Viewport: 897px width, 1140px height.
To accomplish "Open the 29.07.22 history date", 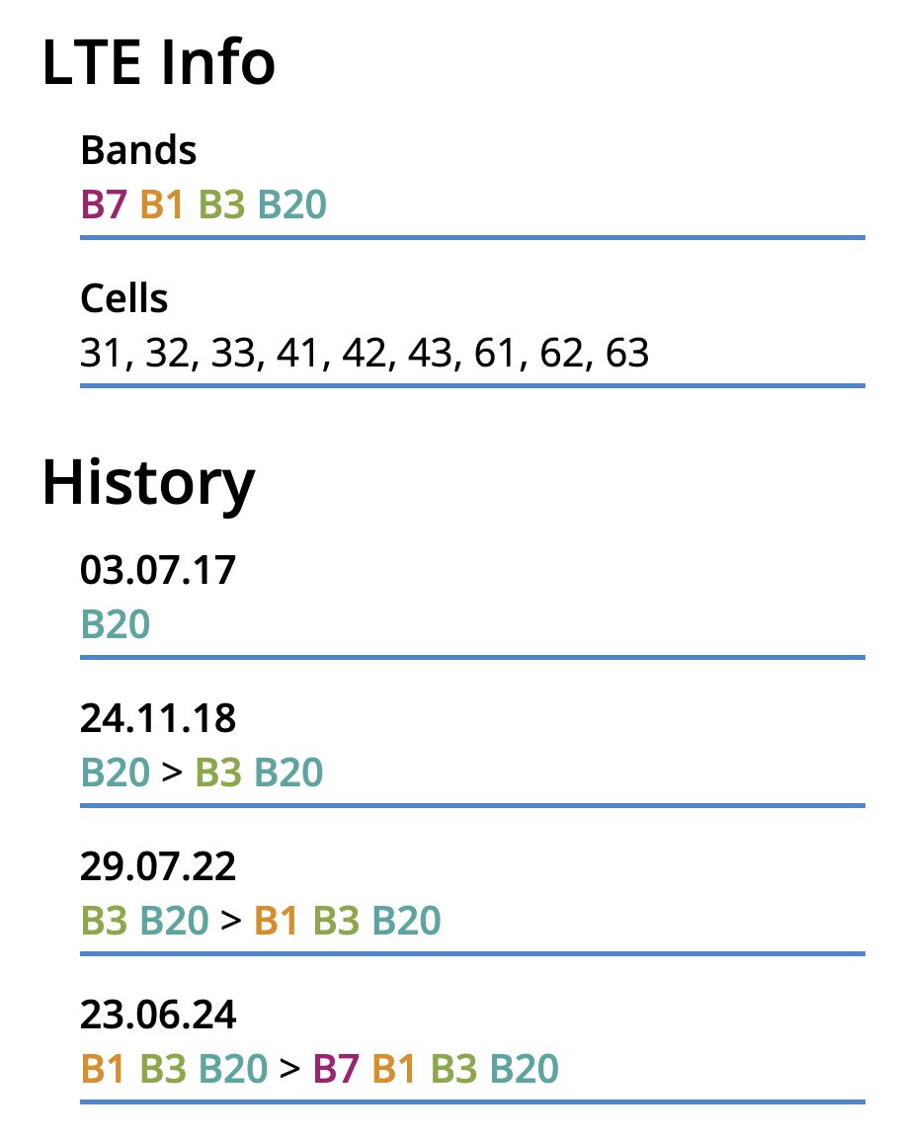I will [158, 866].
